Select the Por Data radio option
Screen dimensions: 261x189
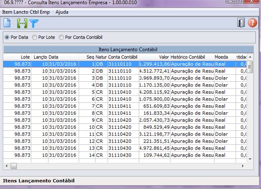coord(16,37)
